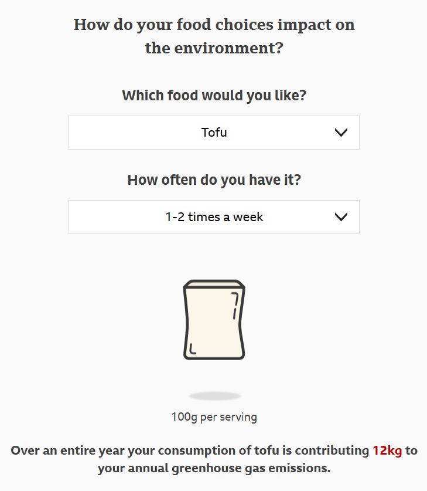Click the L-shaped mark on the tofu icon
Viewport: 427px width, 491px height.
(193, 349)
